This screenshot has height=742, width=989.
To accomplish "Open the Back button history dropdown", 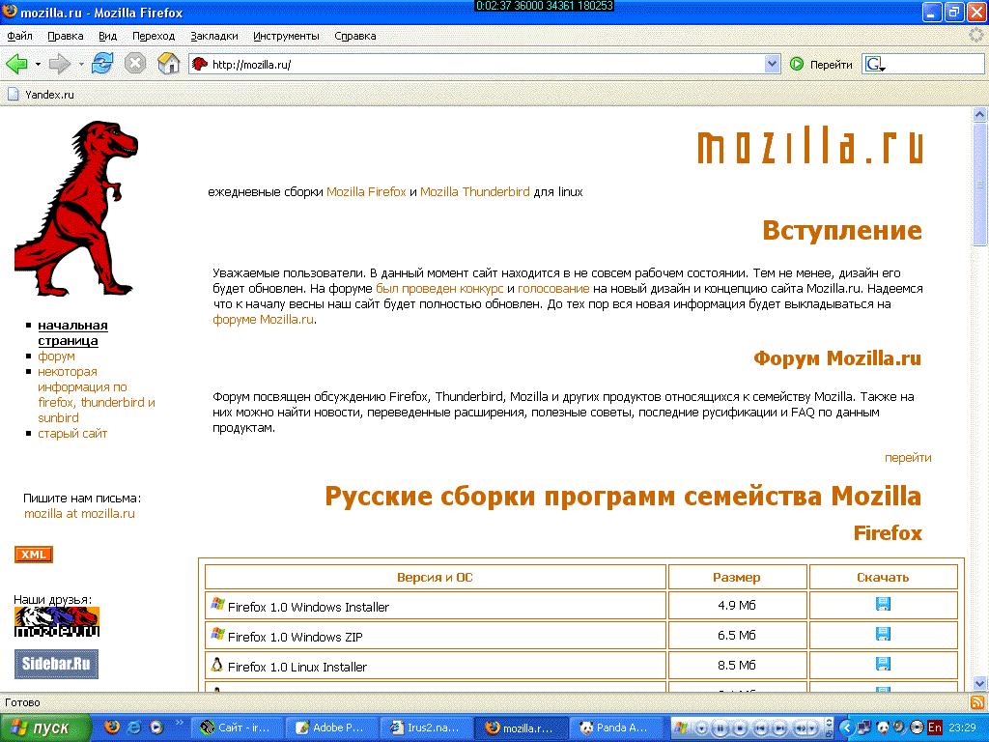I will (x=38, y=65).
